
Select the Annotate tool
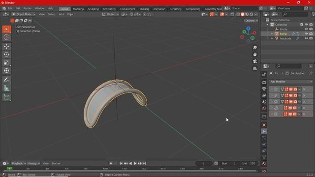pyautogui.click(x=6, y=80)
